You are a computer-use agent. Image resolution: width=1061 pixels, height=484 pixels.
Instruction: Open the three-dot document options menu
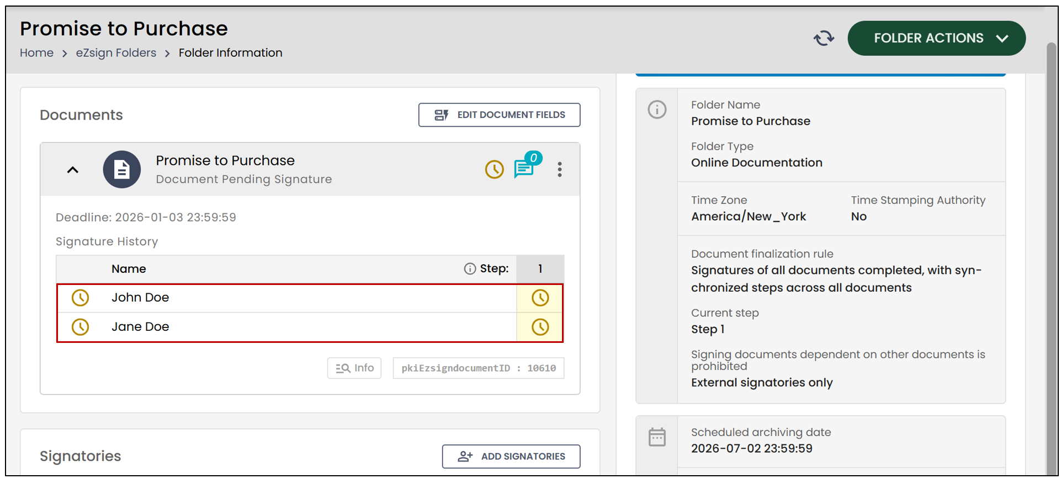point(559,169)
